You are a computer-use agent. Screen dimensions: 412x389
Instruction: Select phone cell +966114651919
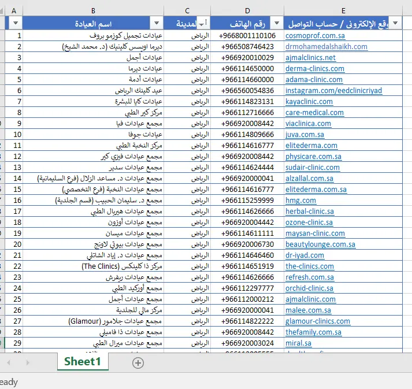click(x=247, y=266)
